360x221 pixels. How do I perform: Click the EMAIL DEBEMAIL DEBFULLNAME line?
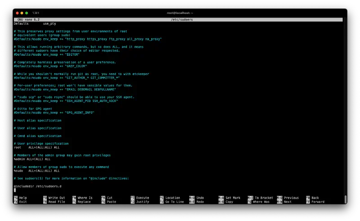65,90
